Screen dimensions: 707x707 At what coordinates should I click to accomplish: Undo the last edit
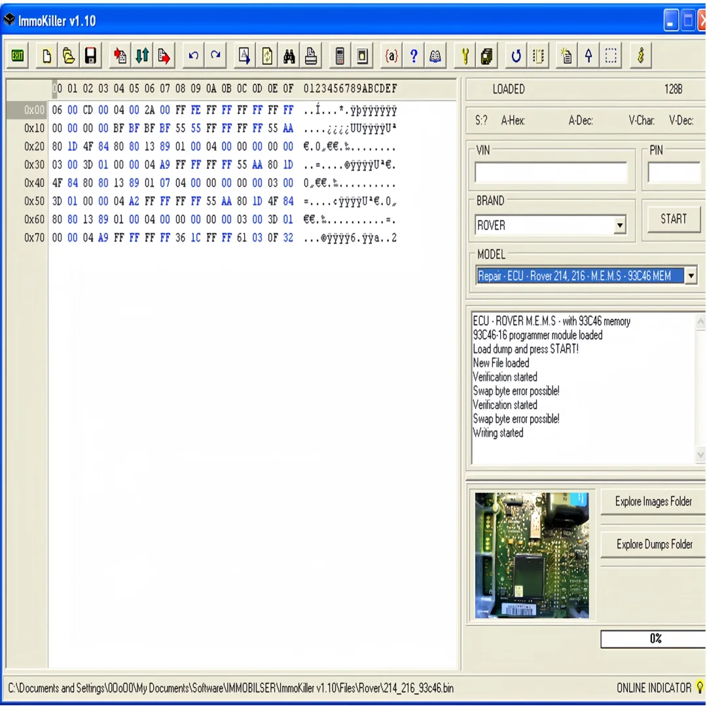click(x=193, y=56)
